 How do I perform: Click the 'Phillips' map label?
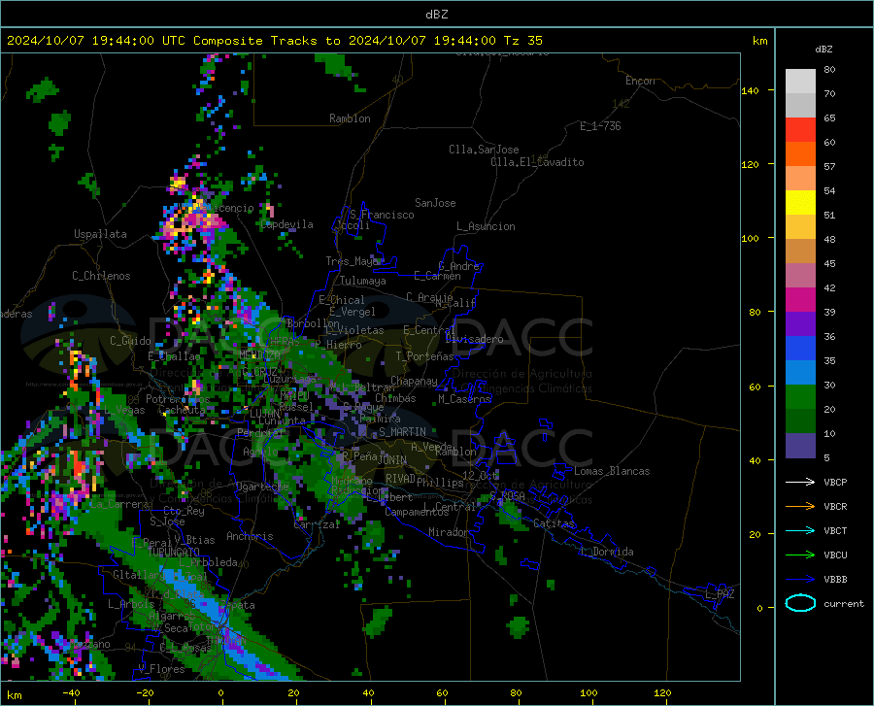point(440,482)
